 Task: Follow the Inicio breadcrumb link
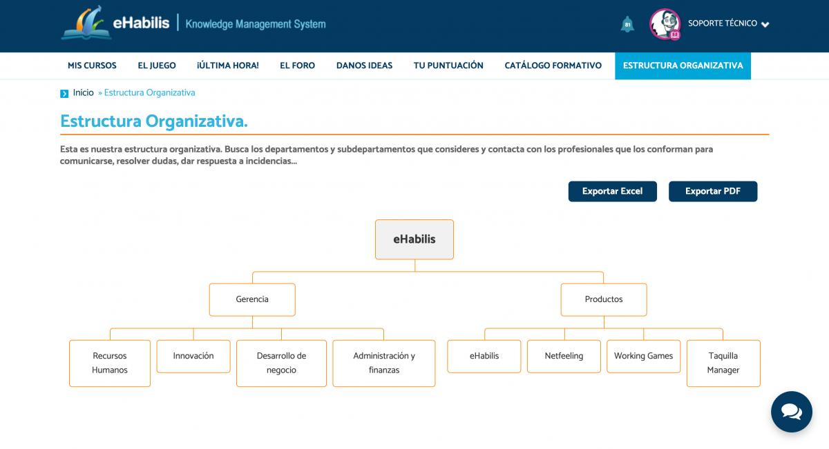pyautogui.click(x=83, y=92)
